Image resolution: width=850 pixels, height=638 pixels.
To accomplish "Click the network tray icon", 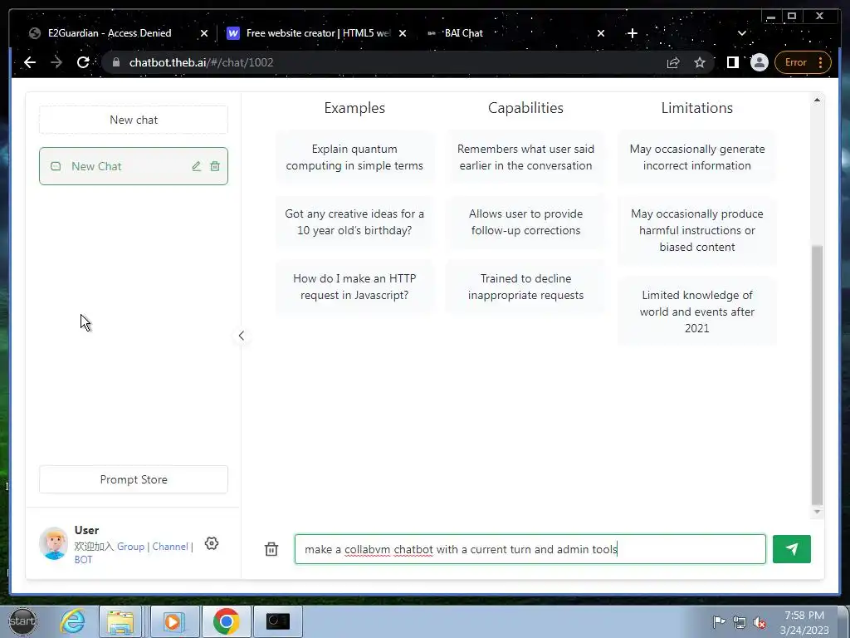I will coord(739,622).
